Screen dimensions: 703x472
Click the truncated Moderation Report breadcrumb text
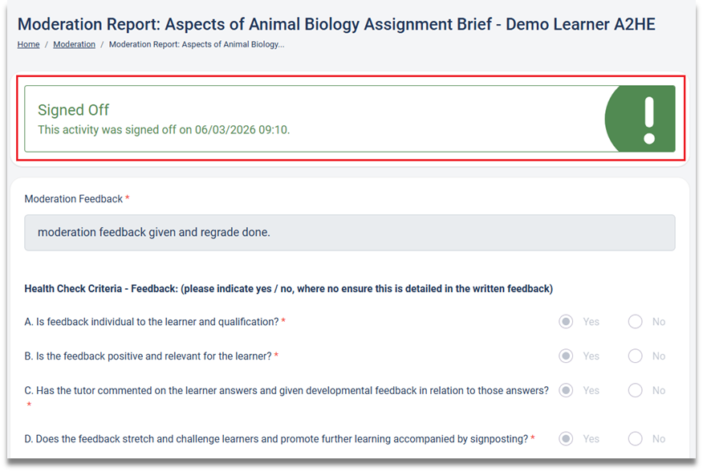[196, 44]
